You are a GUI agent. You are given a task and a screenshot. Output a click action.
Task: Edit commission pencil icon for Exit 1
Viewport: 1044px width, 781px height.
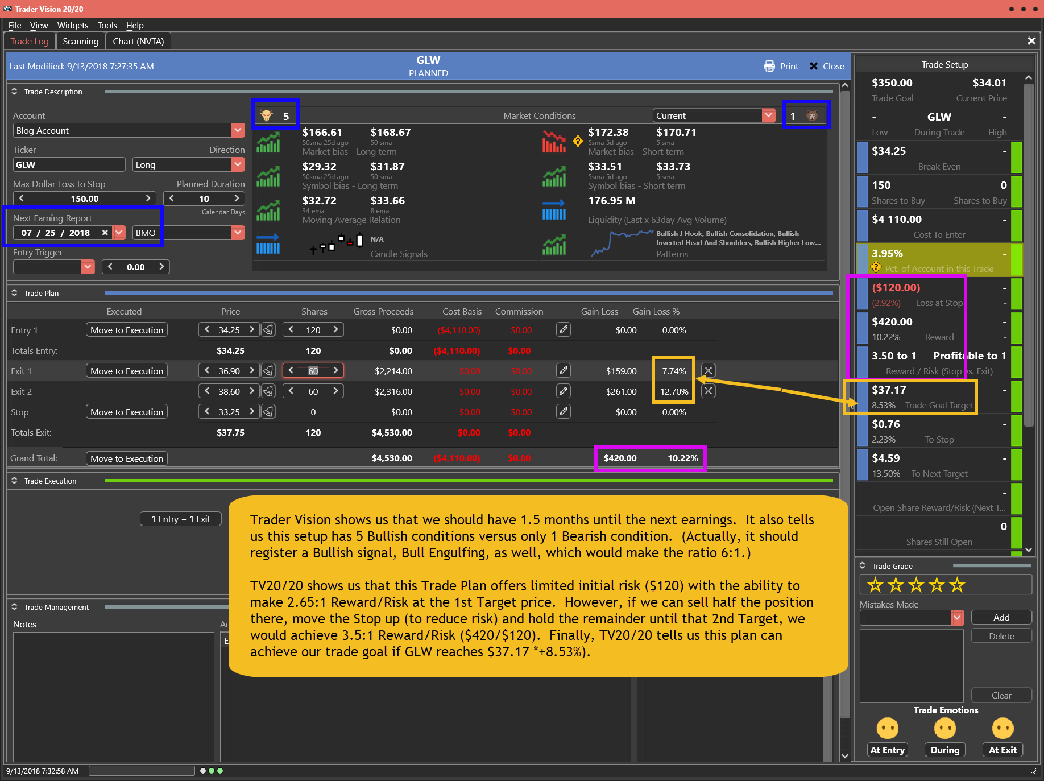(x=563, y=370)
